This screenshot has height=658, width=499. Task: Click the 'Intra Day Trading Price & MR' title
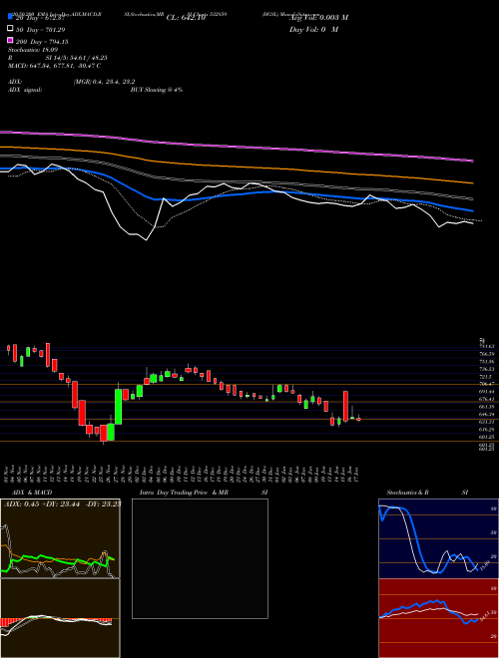click(184, 493)
